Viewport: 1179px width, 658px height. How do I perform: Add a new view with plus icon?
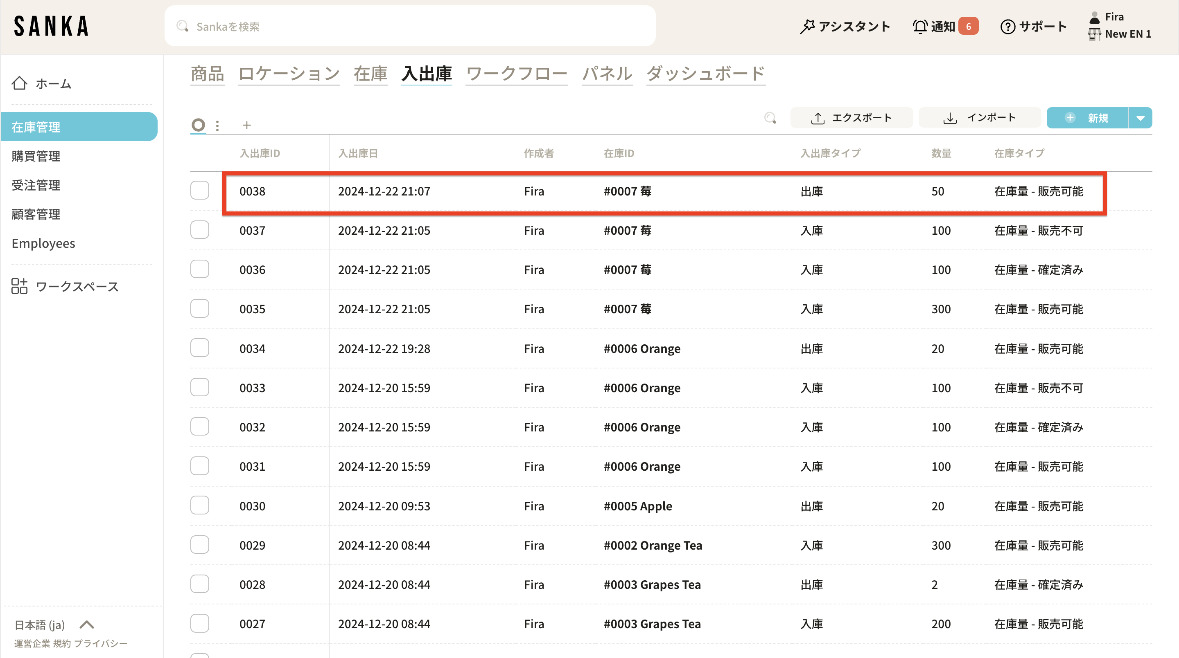tap(247, 125)
